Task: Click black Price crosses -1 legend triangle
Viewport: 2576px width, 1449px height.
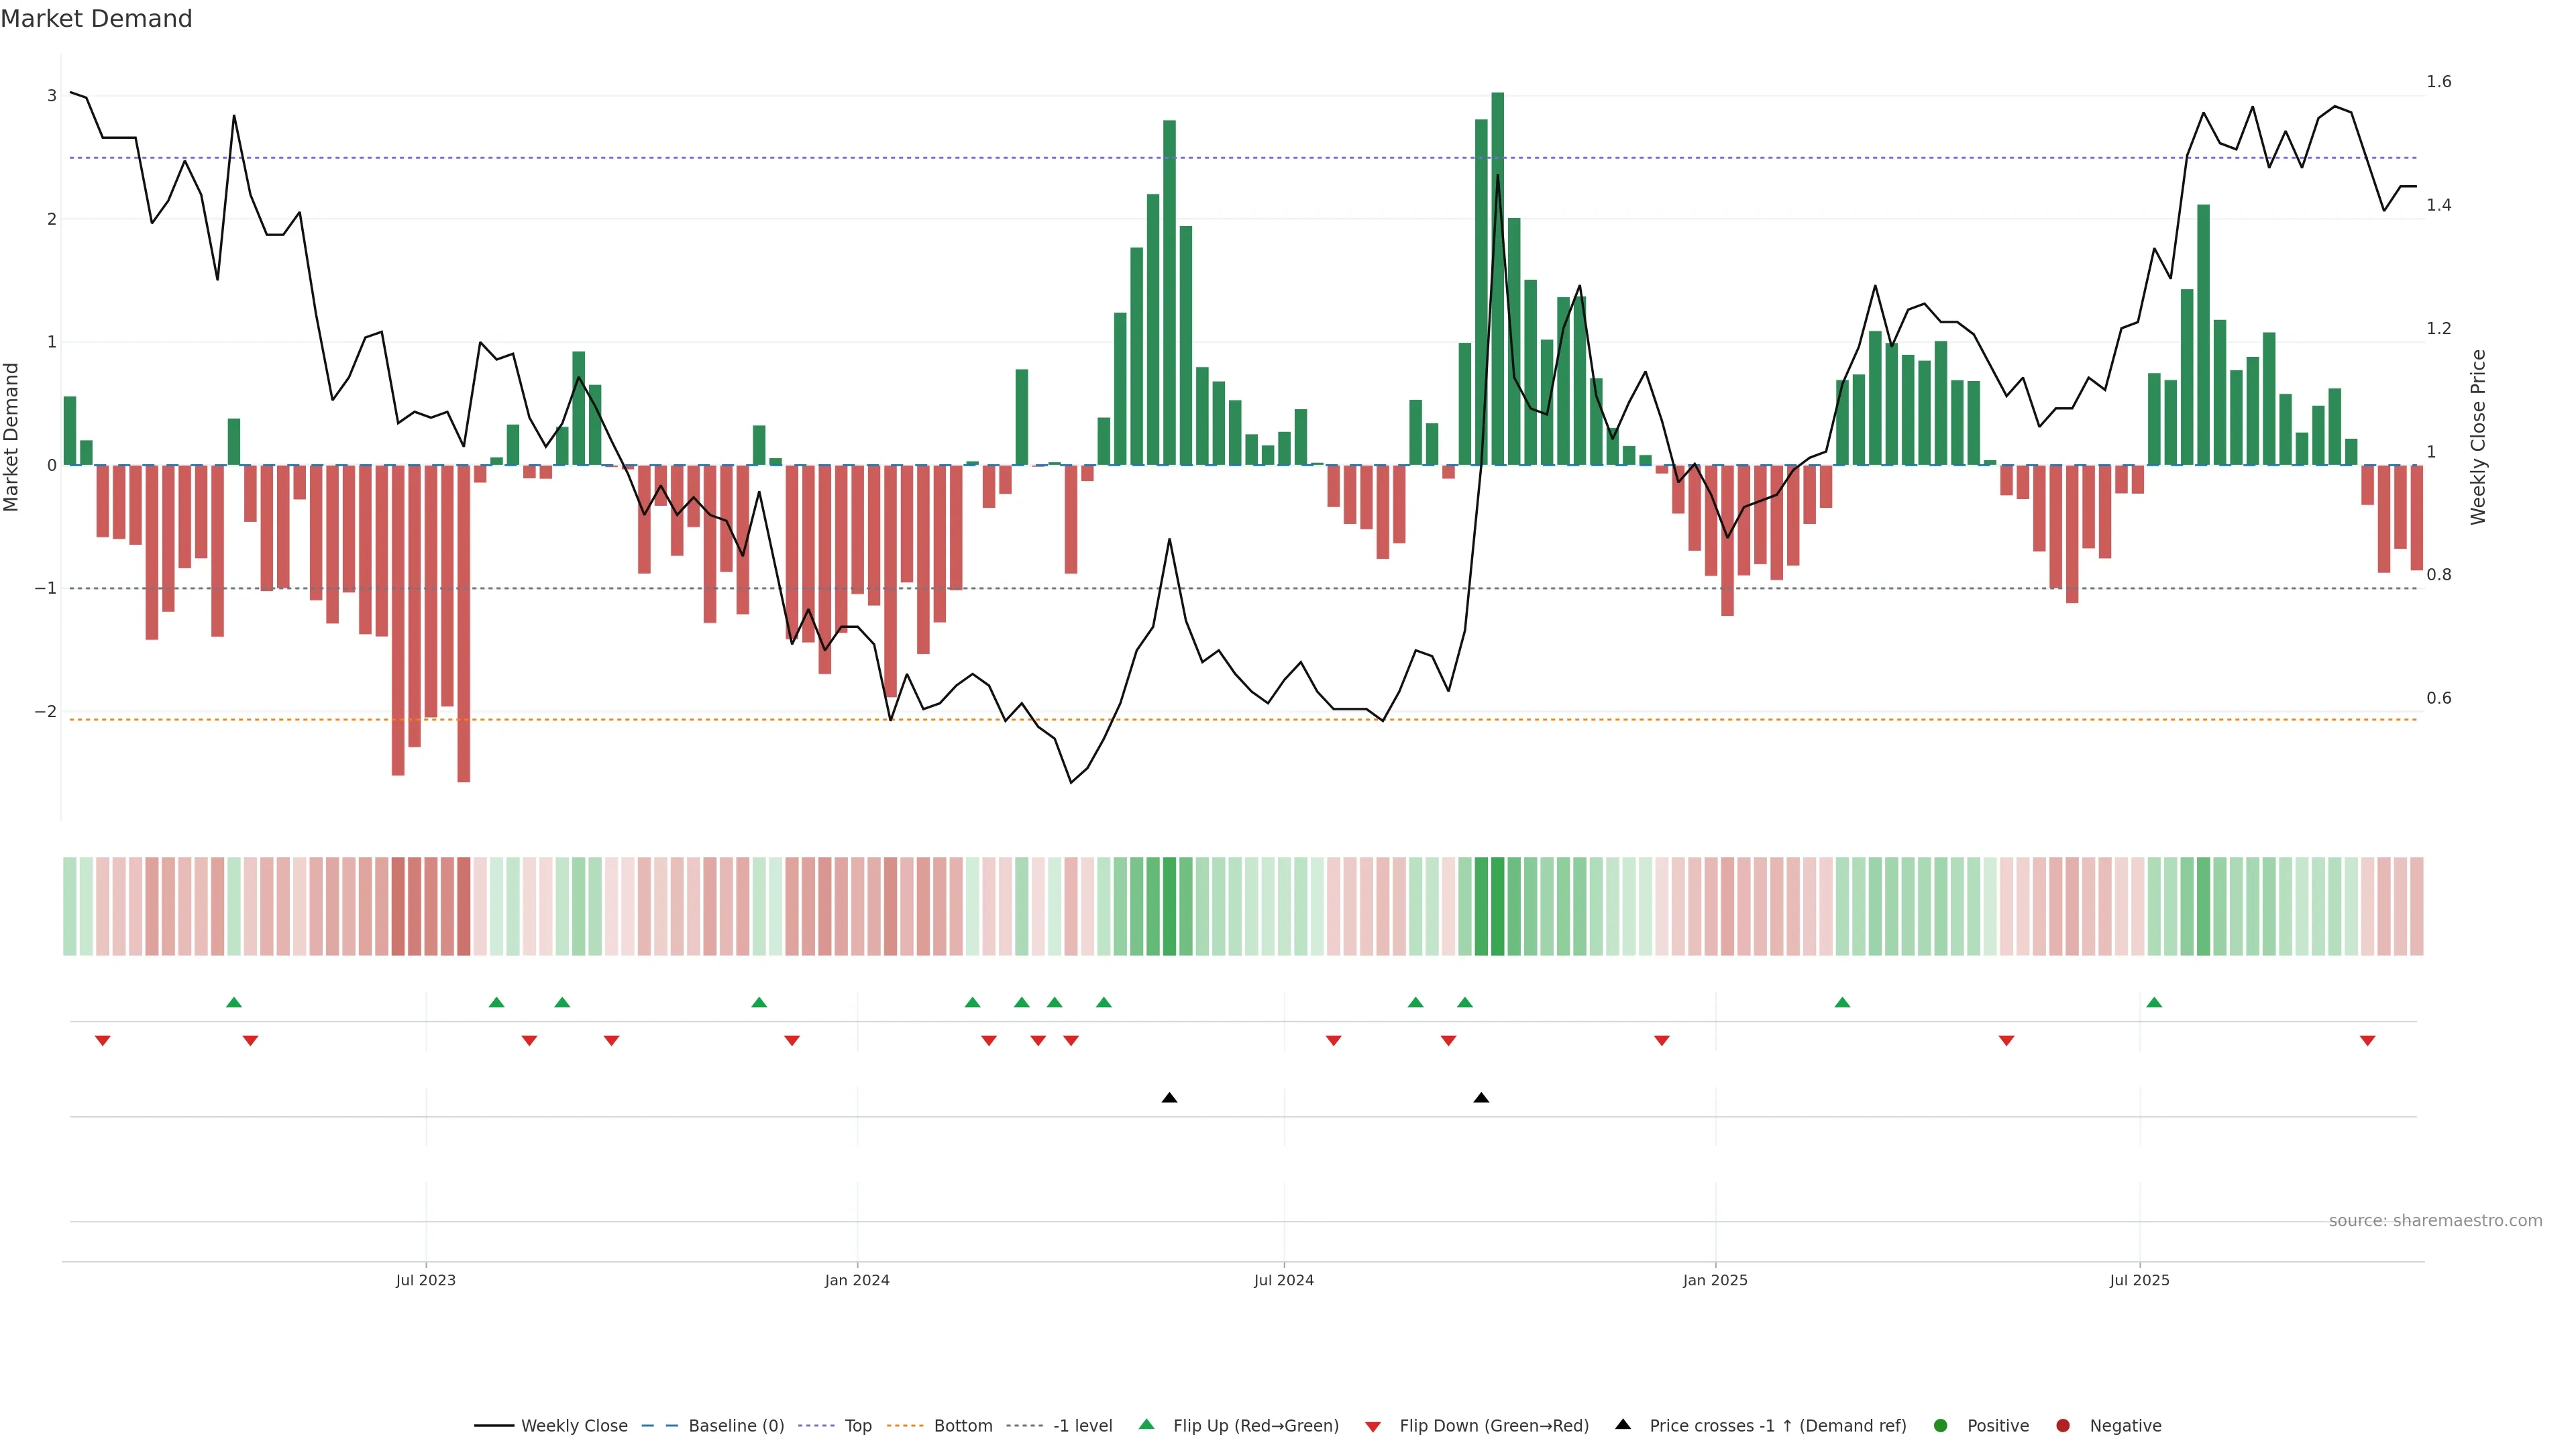Action: click(x=1623, y=1424)
